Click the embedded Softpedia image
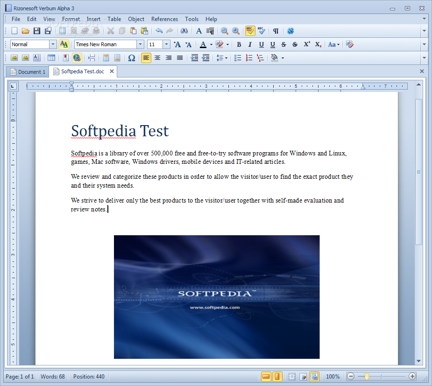The width and height of the screenshot is (432, 386). click(217, 297)
